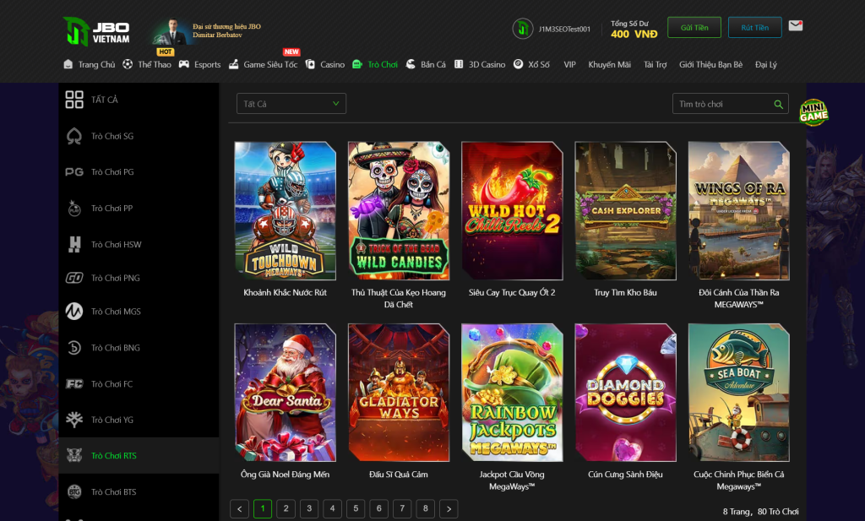Image resolution: width=865 pixels, height=521 pixels.
Task: Open Giới Thiệu Bạn Bè referral
Action: [711, 64]
